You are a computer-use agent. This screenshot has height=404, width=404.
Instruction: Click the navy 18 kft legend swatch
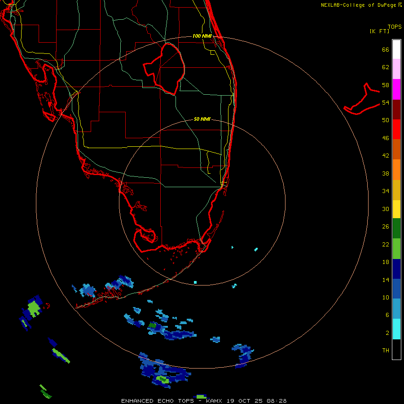coord(396,269)
